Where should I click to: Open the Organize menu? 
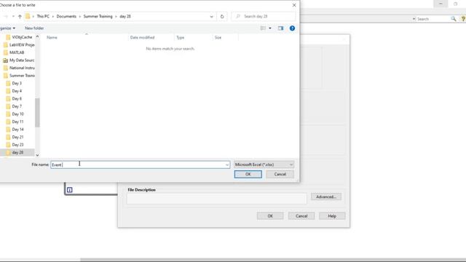(7, 28)
